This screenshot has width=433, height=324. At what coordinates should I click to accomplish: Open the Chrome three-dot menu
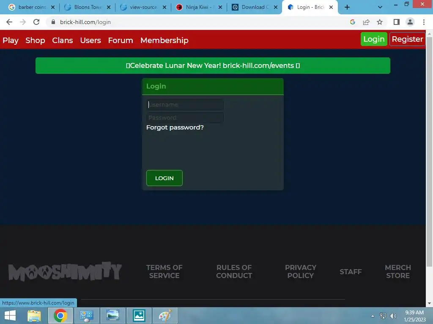coord(424,22)
